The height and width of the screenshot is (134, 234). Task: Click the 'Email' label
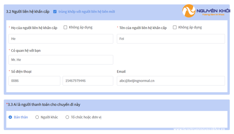(121, 72)
